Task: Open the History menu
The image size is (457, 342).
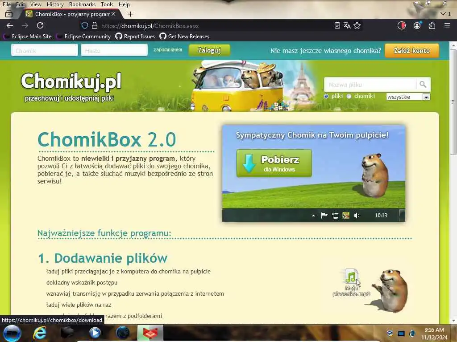Action: 55,4
